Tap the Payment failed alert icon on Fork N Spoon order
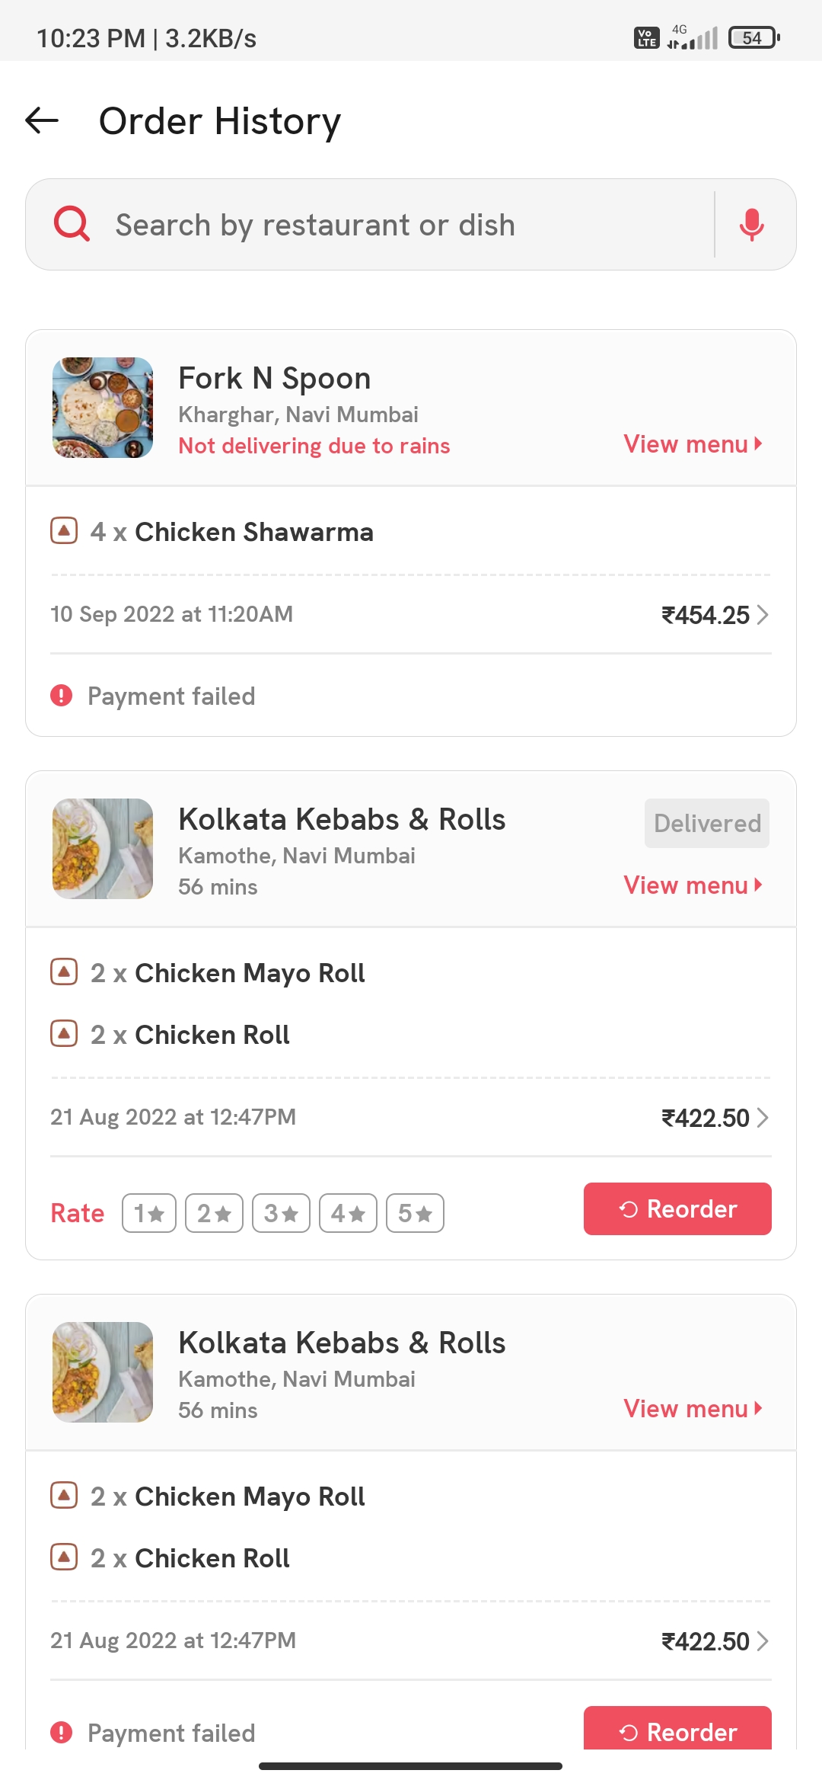 click(61, 696)
